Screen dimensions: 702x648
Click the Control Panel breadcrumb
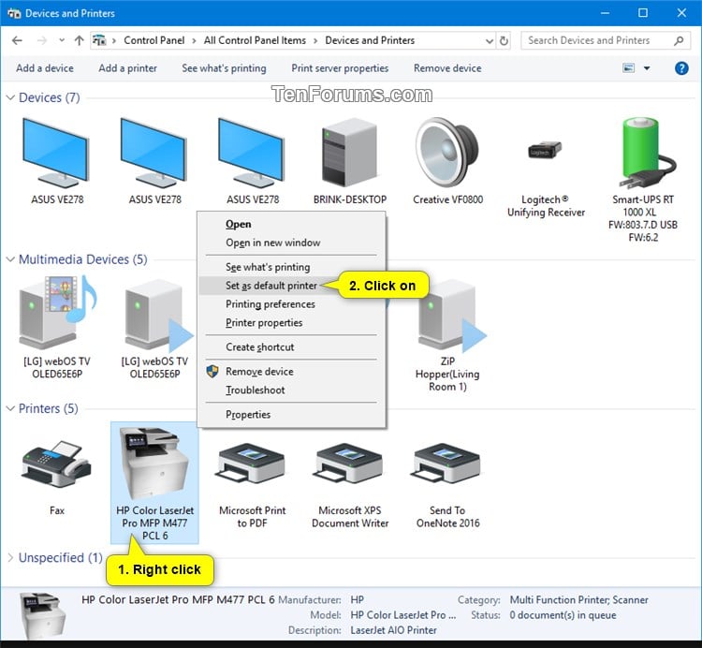(x=154, y=40)
